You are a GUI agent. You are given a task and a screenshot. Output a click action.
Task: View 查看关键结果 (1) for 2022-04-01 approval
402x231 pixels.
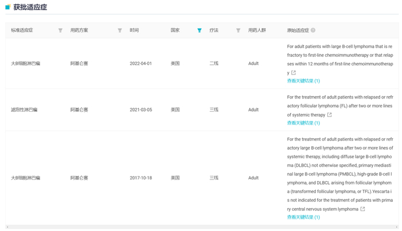point(303,81)
